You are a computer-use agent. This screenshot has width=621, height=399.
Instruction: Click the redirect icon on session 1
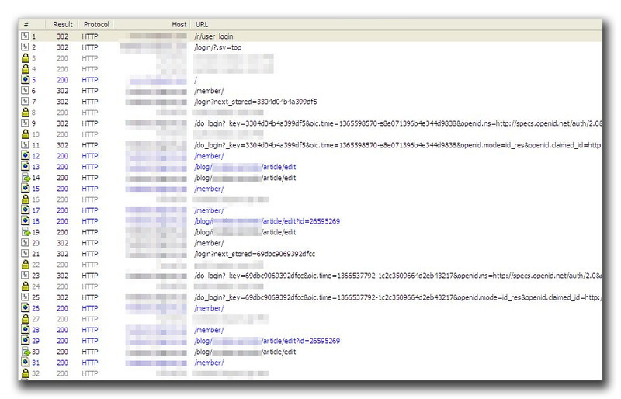(25, 36)
